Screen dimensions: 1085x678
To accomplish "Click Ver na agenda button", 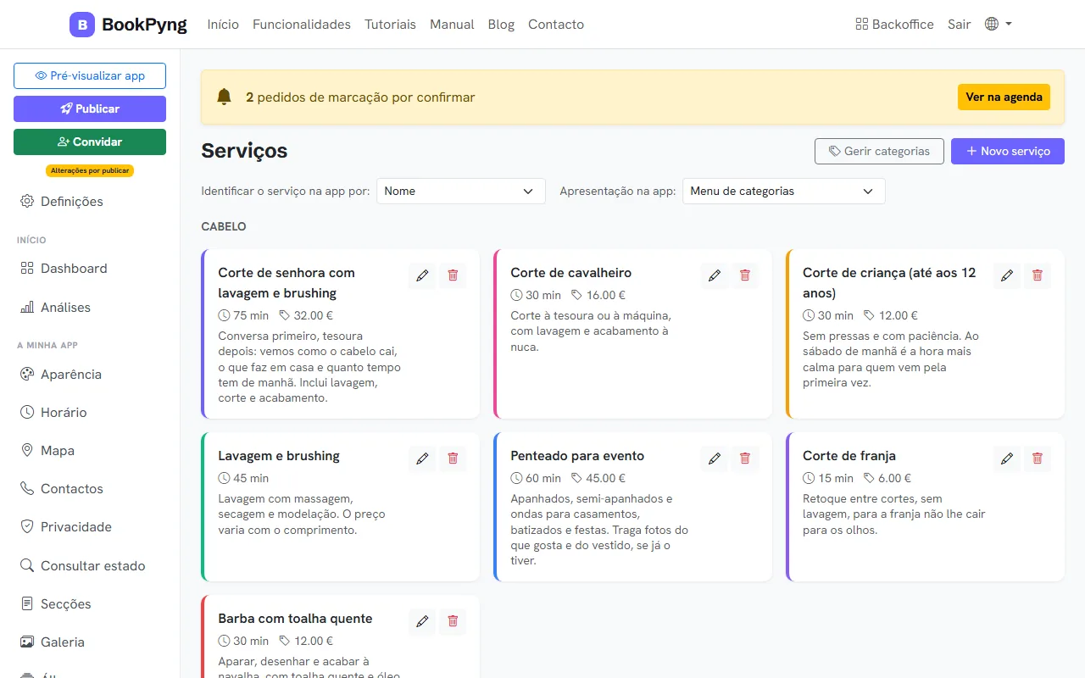I will [x=1004, y=97].
